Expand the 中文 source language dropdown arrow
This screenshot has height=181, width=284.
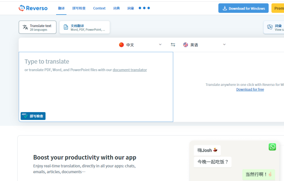[x=160, y=44]
